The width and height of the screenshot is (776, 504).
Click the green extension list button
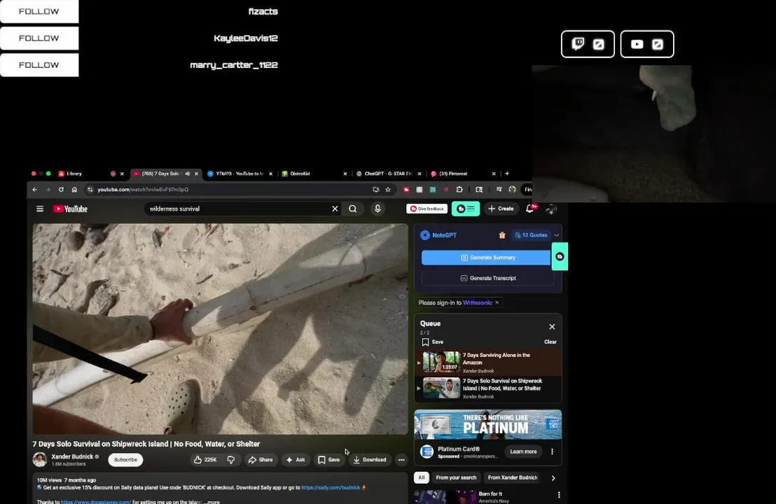466,209
